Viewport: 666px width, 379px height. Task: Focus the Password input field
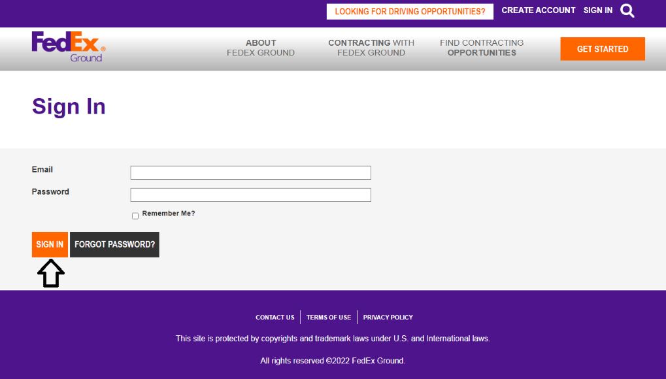coord(250,195)
